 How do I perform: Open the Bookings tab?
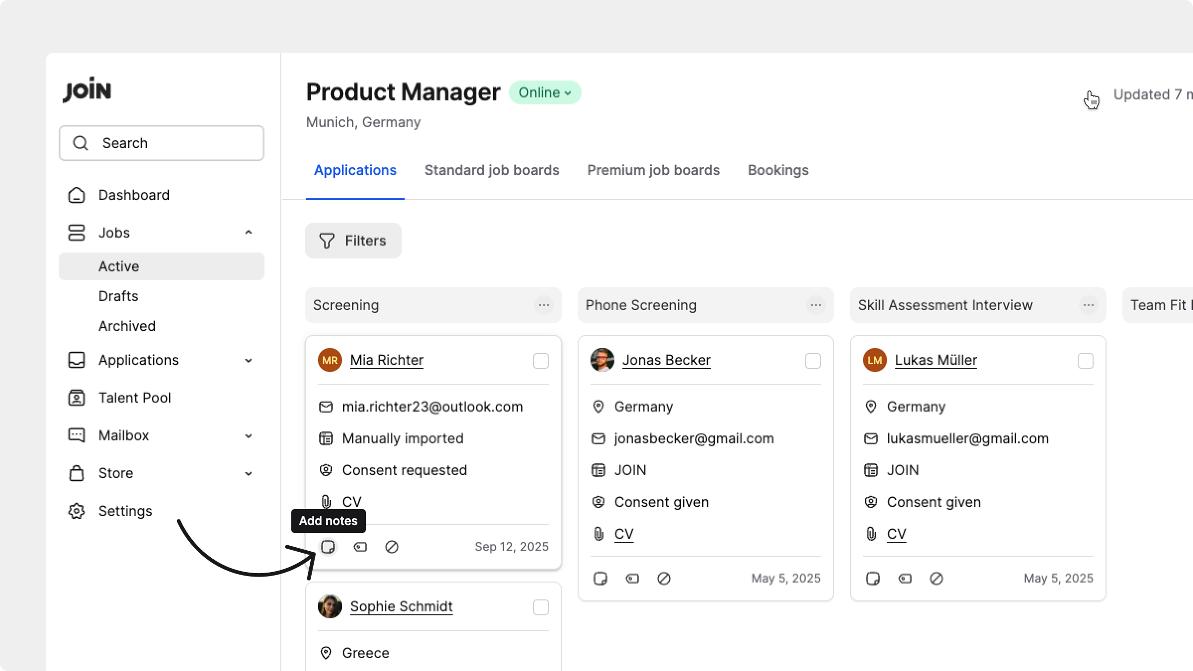778,170
